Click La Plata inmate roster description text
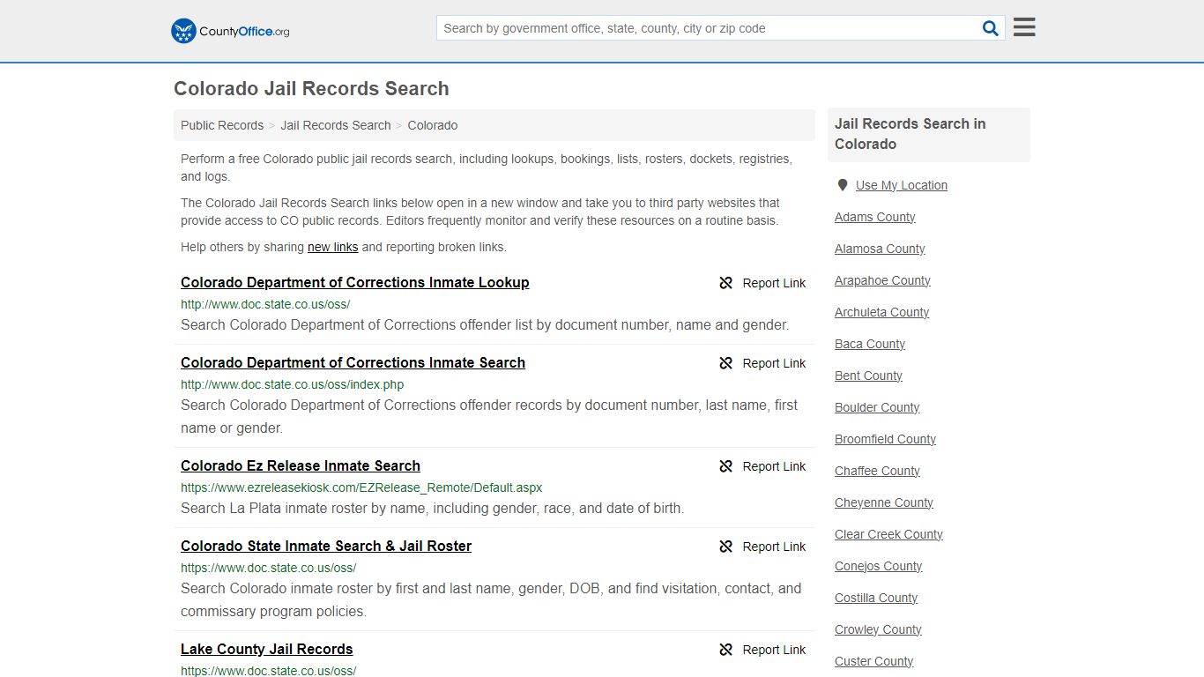This screenshot has height=677, width=1204. (432, 509)
